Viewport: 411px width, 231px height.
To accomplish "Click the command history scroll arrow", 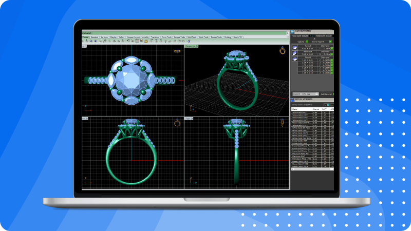I will tap(288, 33).
